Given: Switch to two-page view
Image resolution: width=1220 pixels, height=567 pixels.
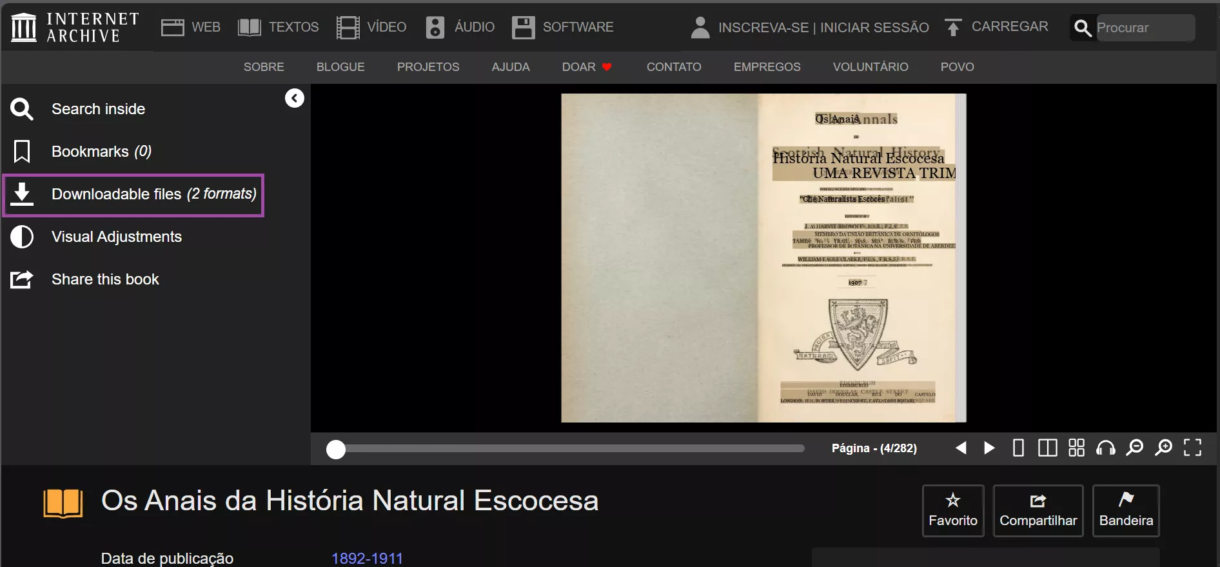Looking at the screenshot, I should click(x=1047, y=448).
